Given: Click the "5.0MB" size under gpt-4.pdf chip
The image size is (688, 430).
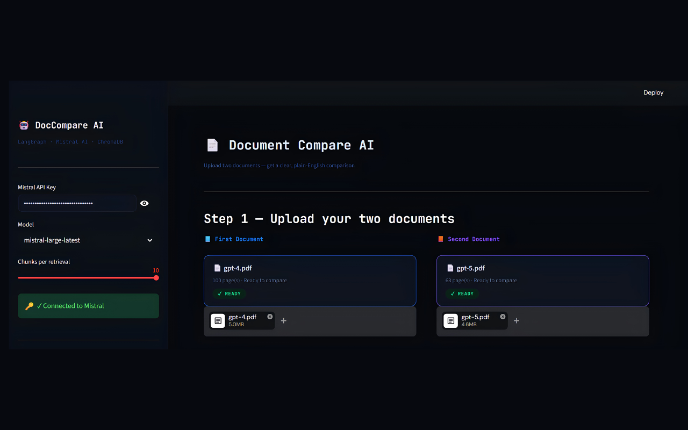Looking at the screenshot, I should point(236,325).
